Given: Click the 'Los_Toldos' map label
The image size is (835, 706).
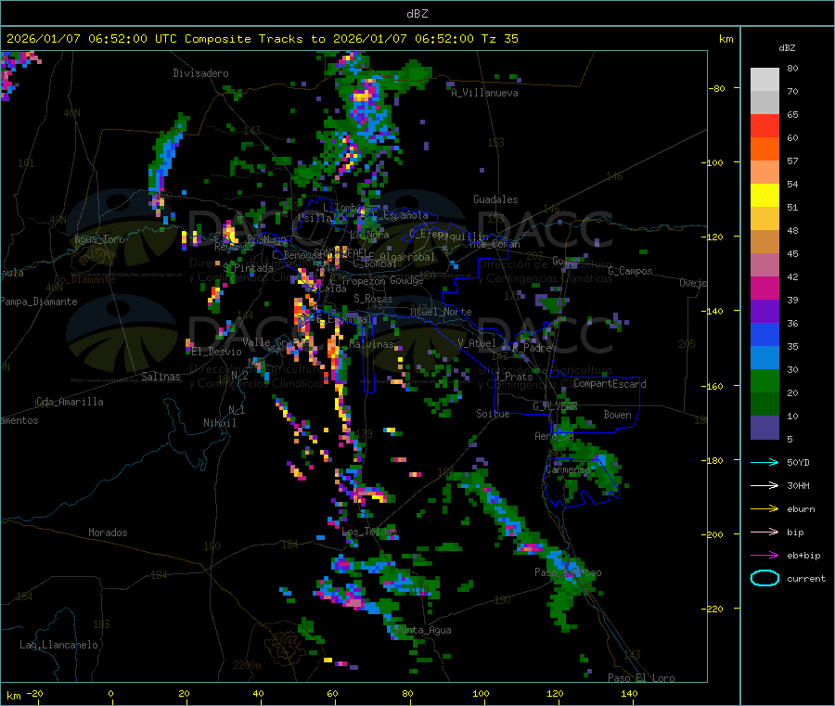Looking at the screenshot, I should 369,532.
